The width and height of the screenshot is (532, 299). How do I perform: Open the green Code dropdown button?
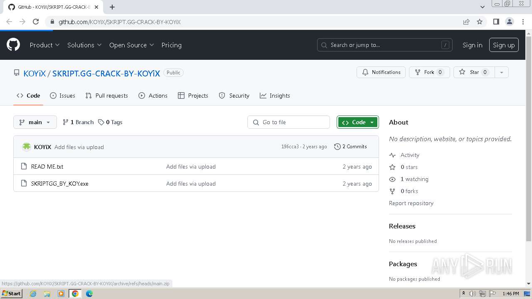coord(358,122)
